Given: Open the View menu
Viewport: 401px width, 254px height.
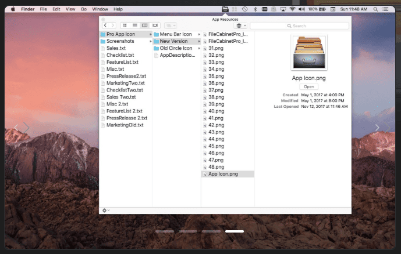Looking at the screenshot, I should (x=70, y=9).
